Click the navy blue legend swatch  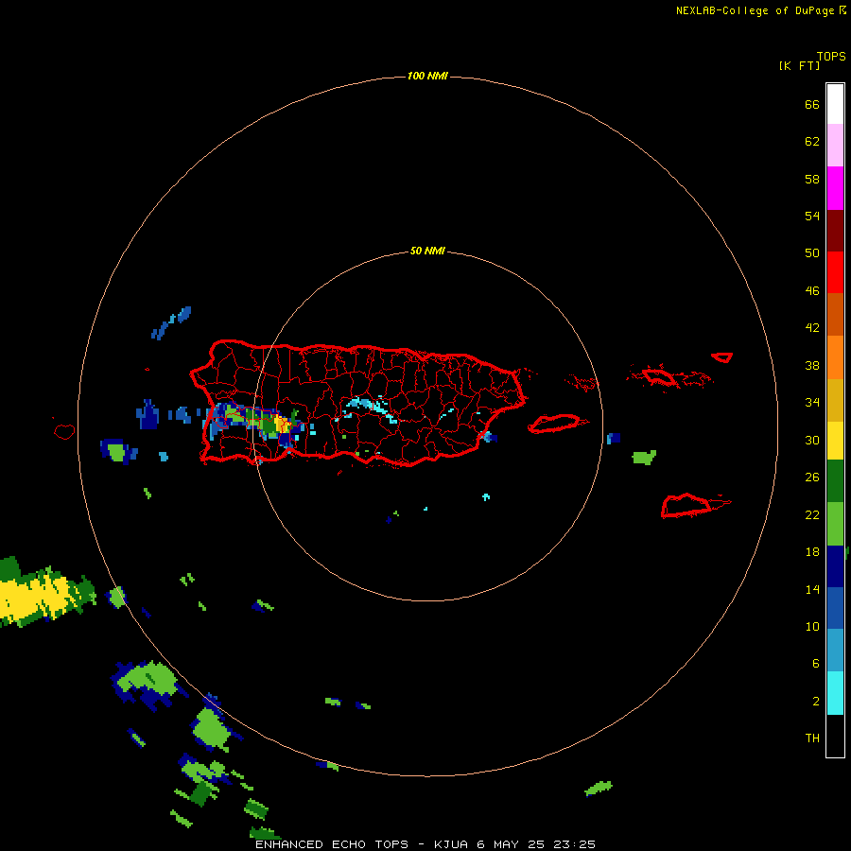tap(835, 566)
